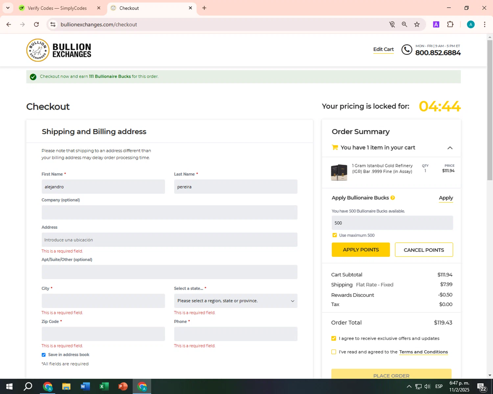
Task: Switch to Verify Codes SimplyCodes tab
Action: pyautogui.click(x=57, y=8)
